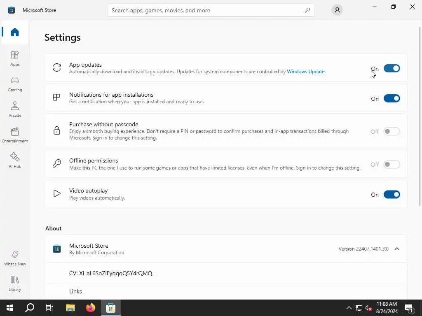Click the taskbar clock and date
The image size is (422, 316).
pyautogui.click(x=387, y=308)
